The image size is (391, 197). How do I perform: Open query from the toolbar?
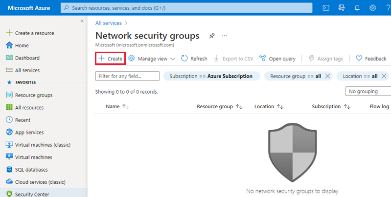(x=277, y=59)
